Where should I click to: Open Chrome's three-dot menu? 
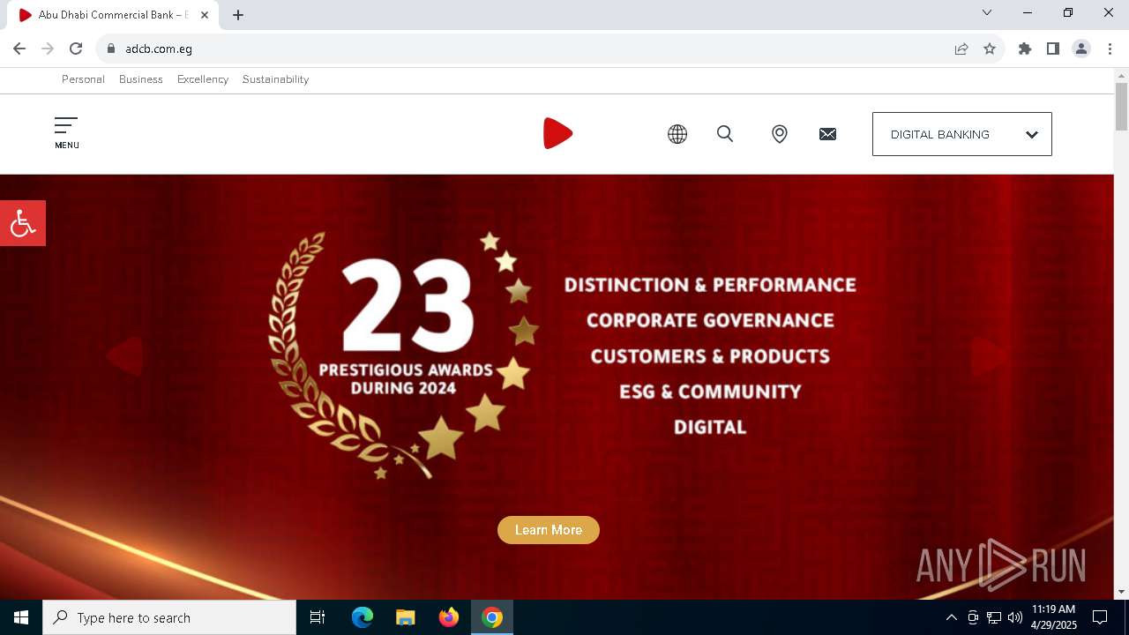click(x=1110, y=49)
